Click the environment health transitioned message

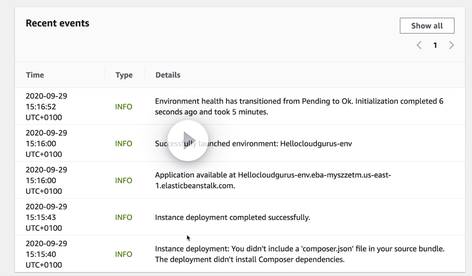pos(299,107)
